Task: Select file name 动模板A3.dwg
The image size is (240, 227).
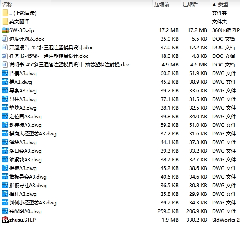Action: [25, 125]
